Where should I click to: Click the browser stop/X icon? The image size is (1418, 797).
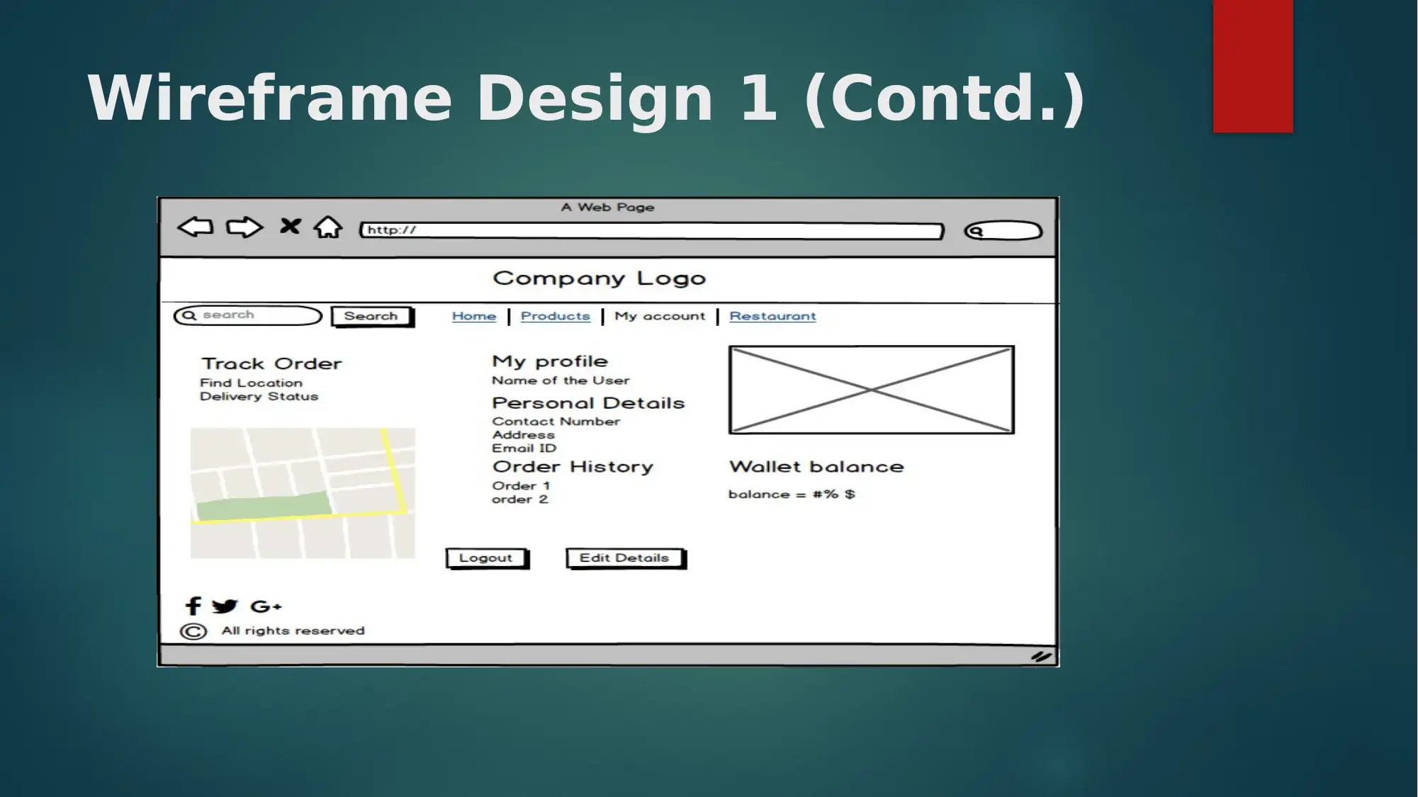click(x=291, y=227)
